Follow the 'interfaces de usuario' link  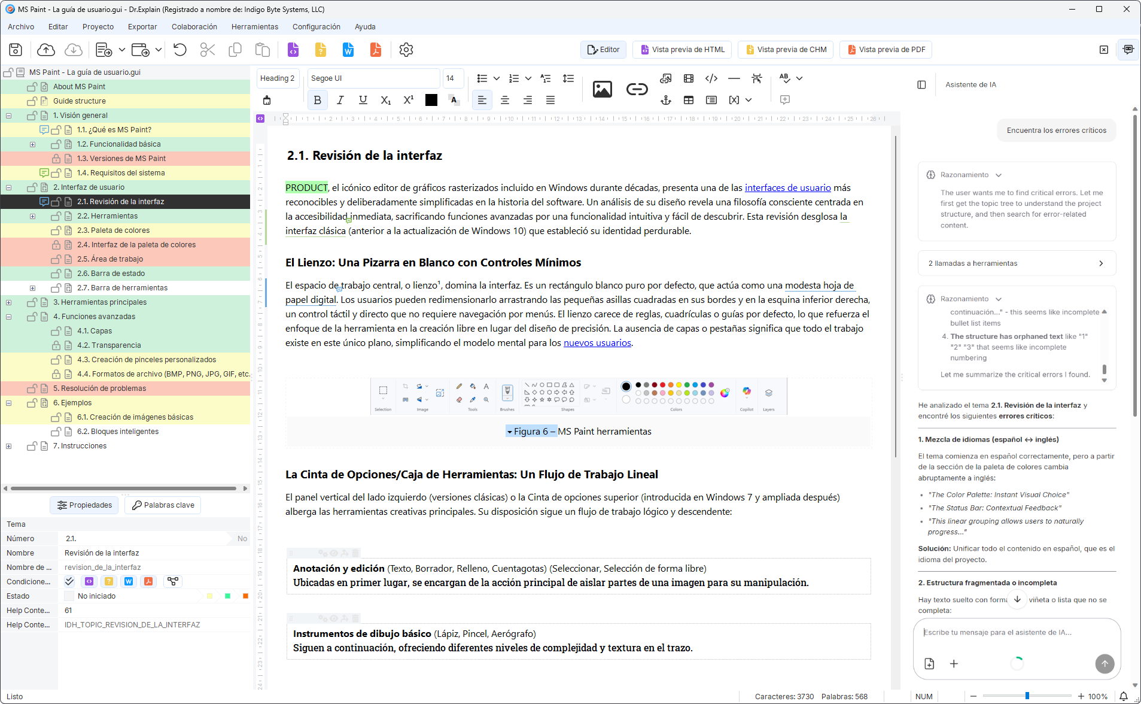point(787,188)
